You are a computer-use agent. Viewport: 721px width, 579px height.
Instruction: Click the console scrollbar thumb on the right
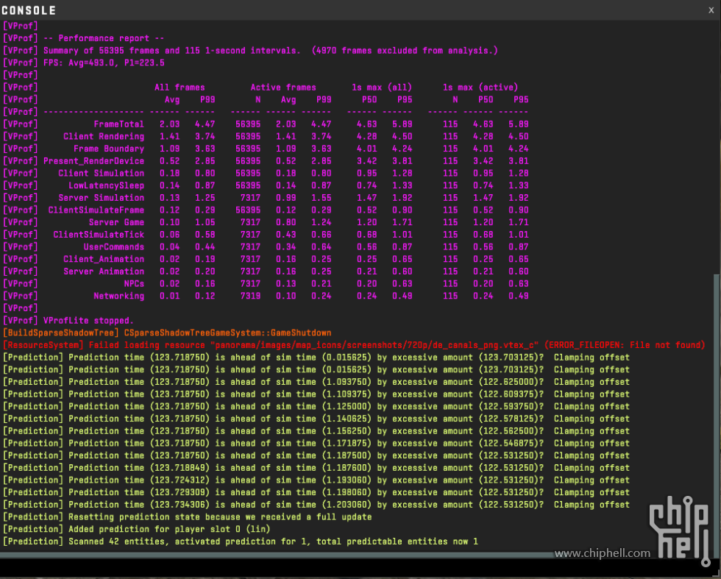click(x=717, y=412)
